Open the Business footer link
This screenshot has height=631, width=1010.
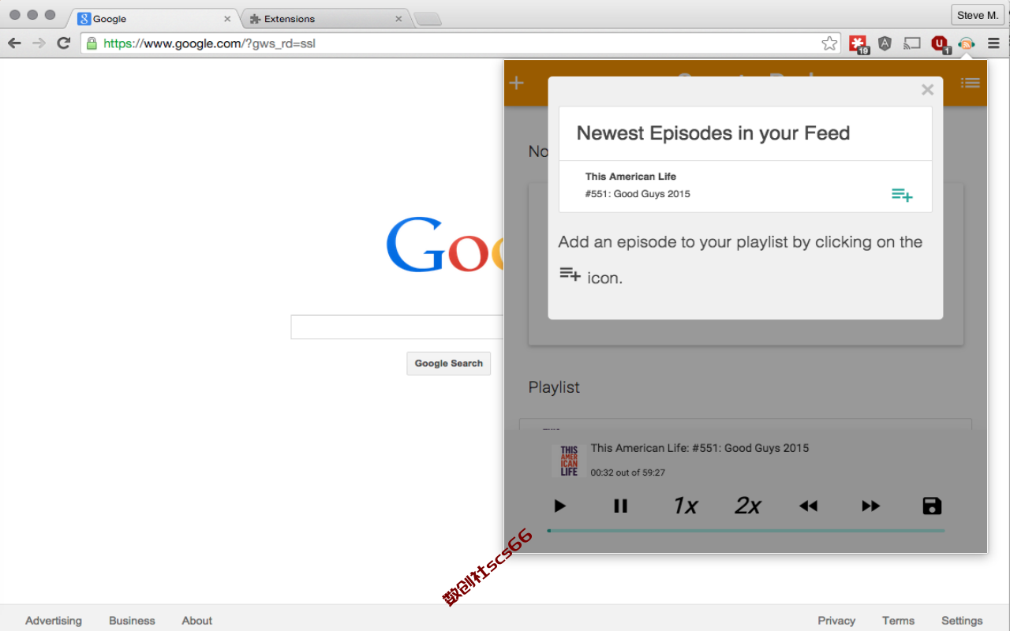tap(132, 621)
